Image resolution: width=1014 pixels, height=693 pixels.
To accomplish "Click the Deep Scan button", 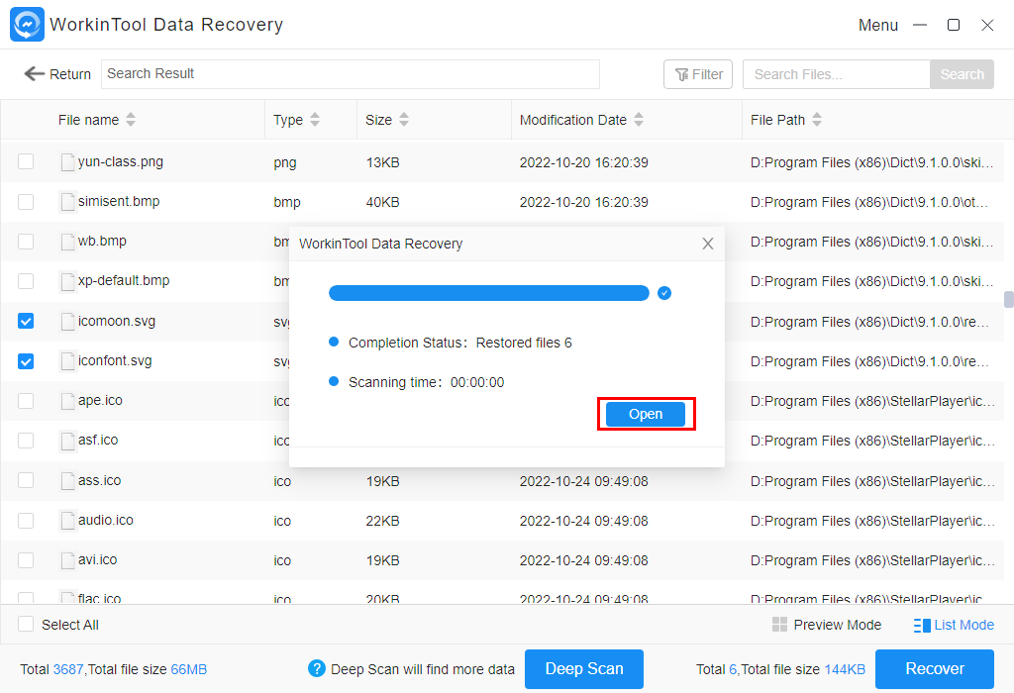I will click(583, 669).
